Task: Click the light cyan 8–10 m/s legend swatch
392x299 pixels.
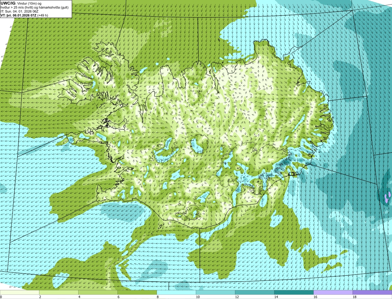Action: [x=176, y=292]
